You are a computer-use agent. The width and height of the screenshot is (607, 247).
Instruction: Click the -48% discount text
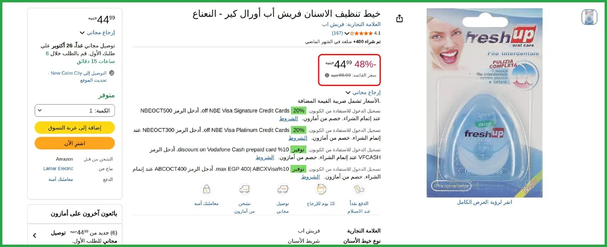click(365, 64)
